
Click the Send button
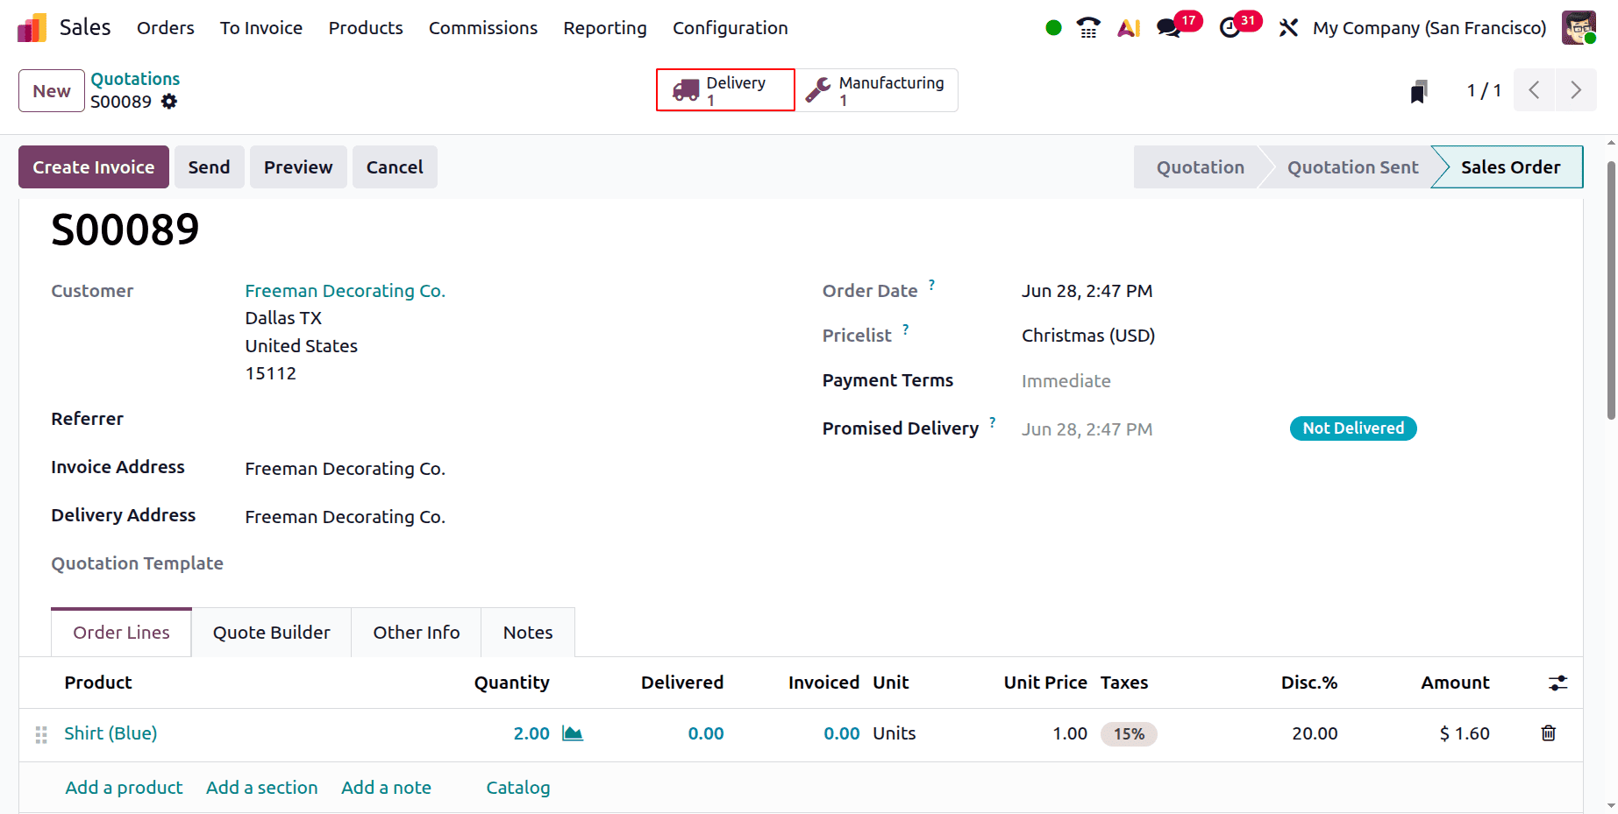[x=209, y=167]
